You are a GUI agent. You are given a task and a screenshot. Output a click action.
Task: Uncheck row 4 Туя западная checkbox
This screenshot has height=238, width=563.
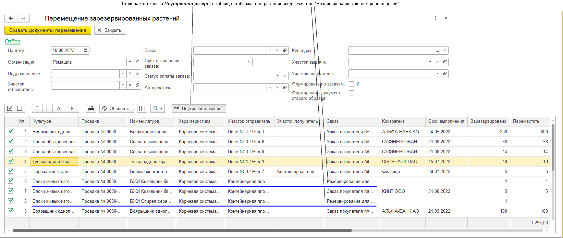coord(11,161)
